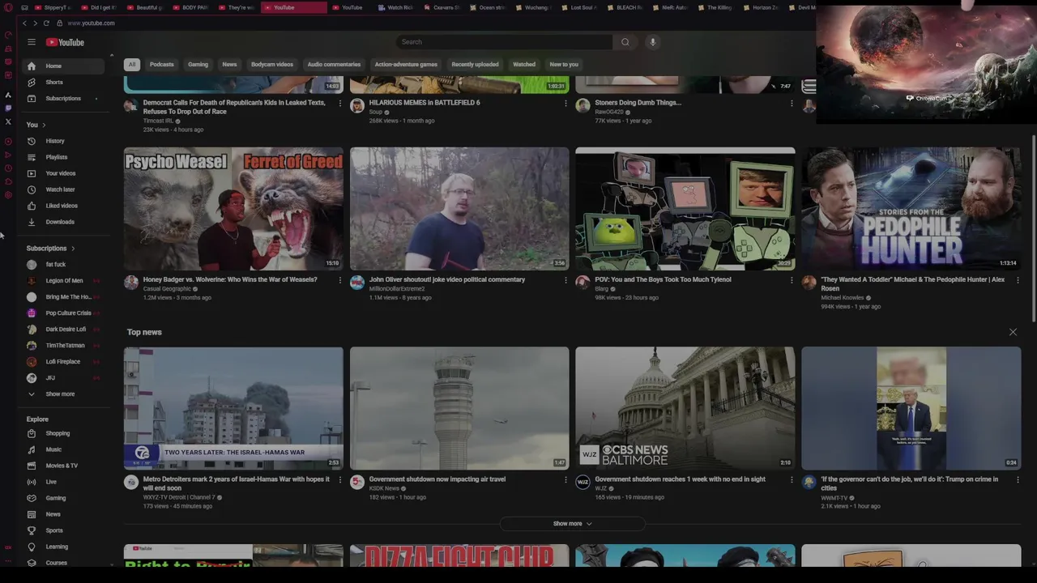Click the www.youtube.com address bar
This screenshot has height=583, width=1037.
pyautogui.click(x=91, y=23)
